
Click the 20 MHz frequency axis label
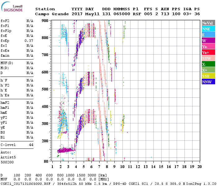tap(199, 167)
